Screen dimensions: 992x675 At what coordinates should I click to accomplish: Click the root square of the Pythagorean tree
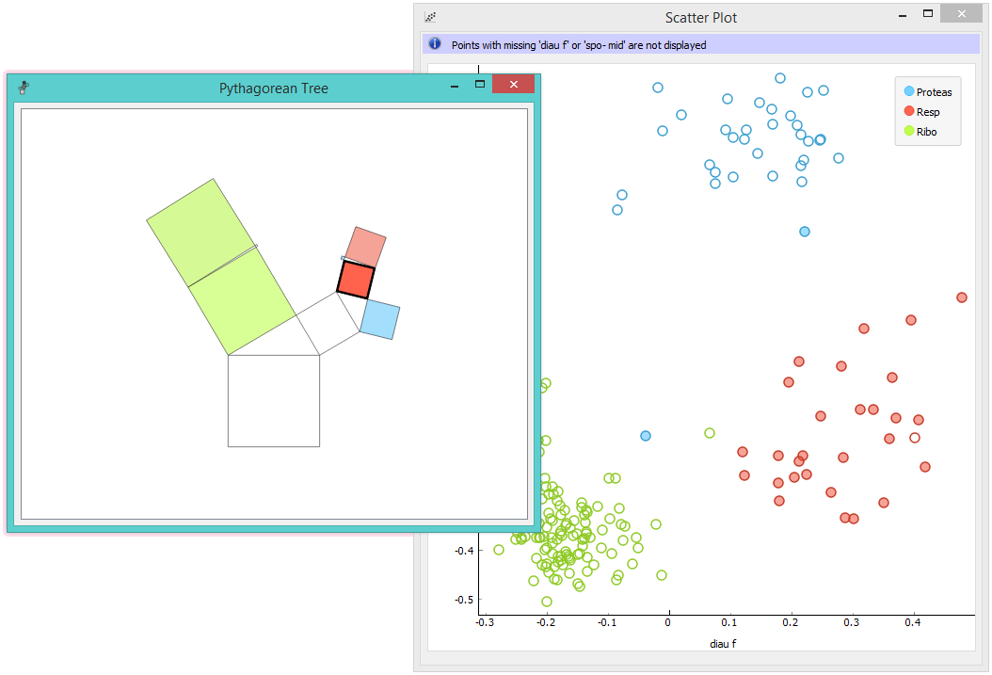(274, 398)
